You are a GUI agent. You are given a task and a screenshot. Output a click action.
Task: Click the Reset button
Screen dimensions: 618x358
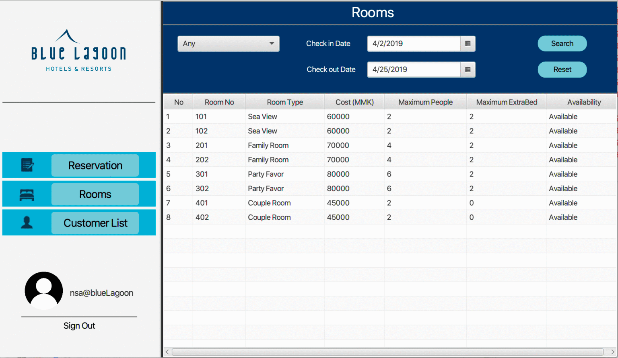tap(562, 70)
